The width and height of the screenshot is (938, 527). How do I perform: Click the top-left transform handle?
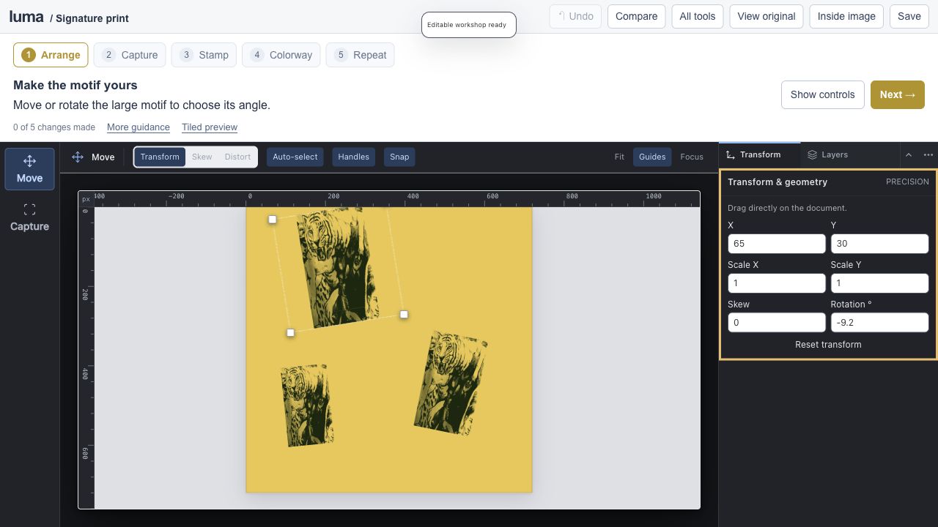(273, 220)
